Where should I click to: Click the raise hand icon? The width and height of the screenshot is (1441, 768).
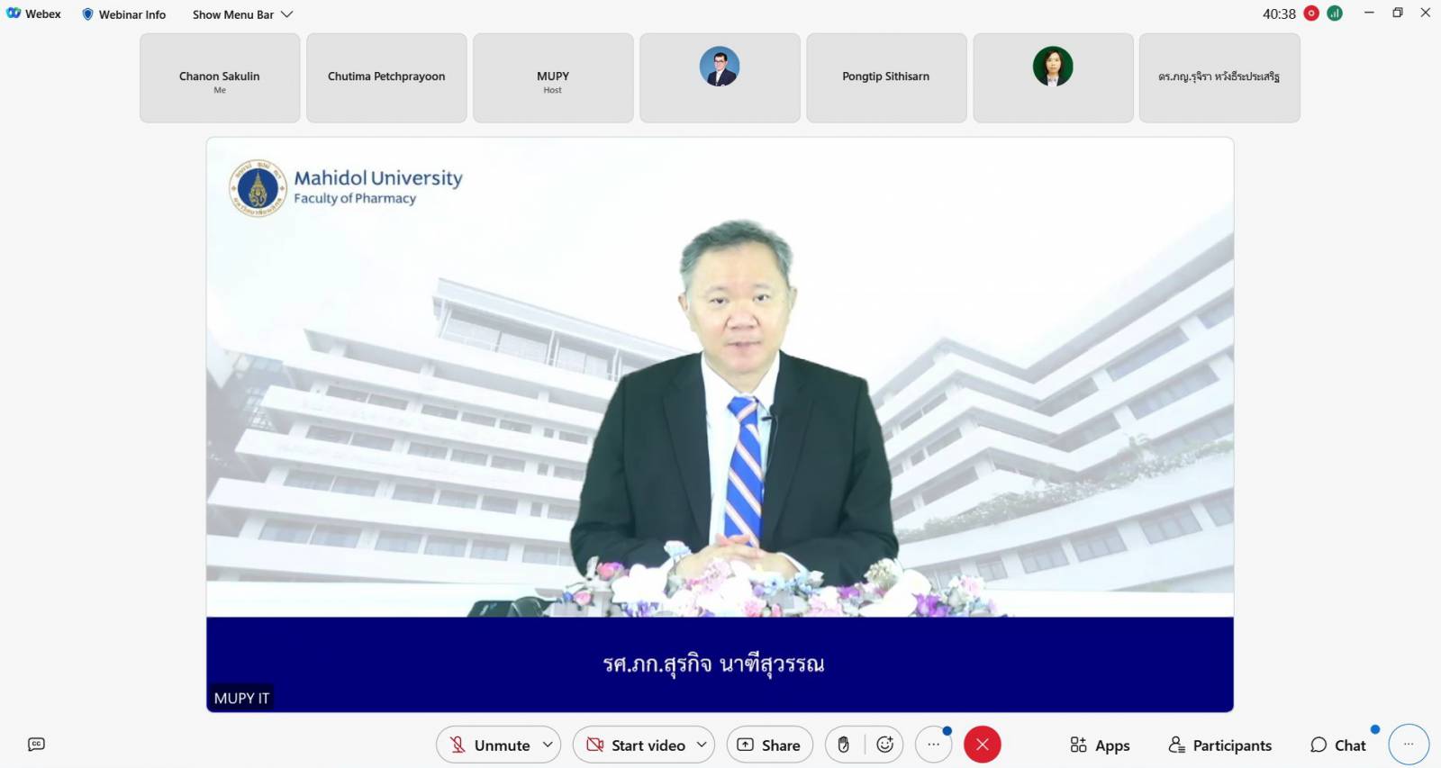843,745
